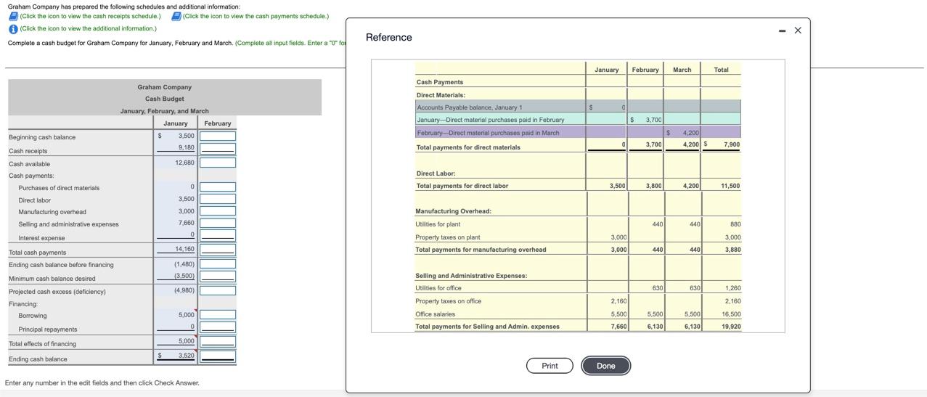The image size is (927, 397).
Task: Click 'Utilities for office' row label
Action: 438,288
